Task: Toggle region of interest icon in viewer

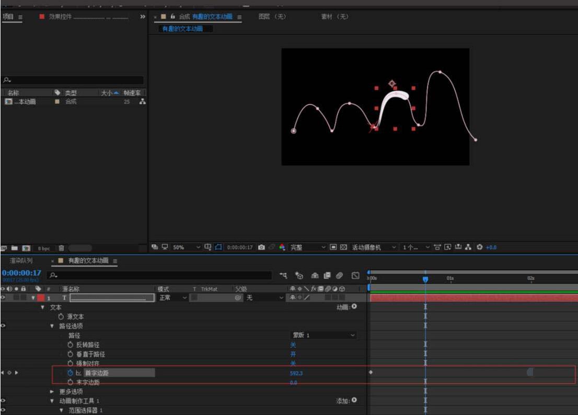Action: click(x=333, y=247)
